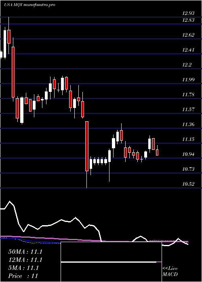Click the 50MA : 11.1 readout

[x=25, y=252]
